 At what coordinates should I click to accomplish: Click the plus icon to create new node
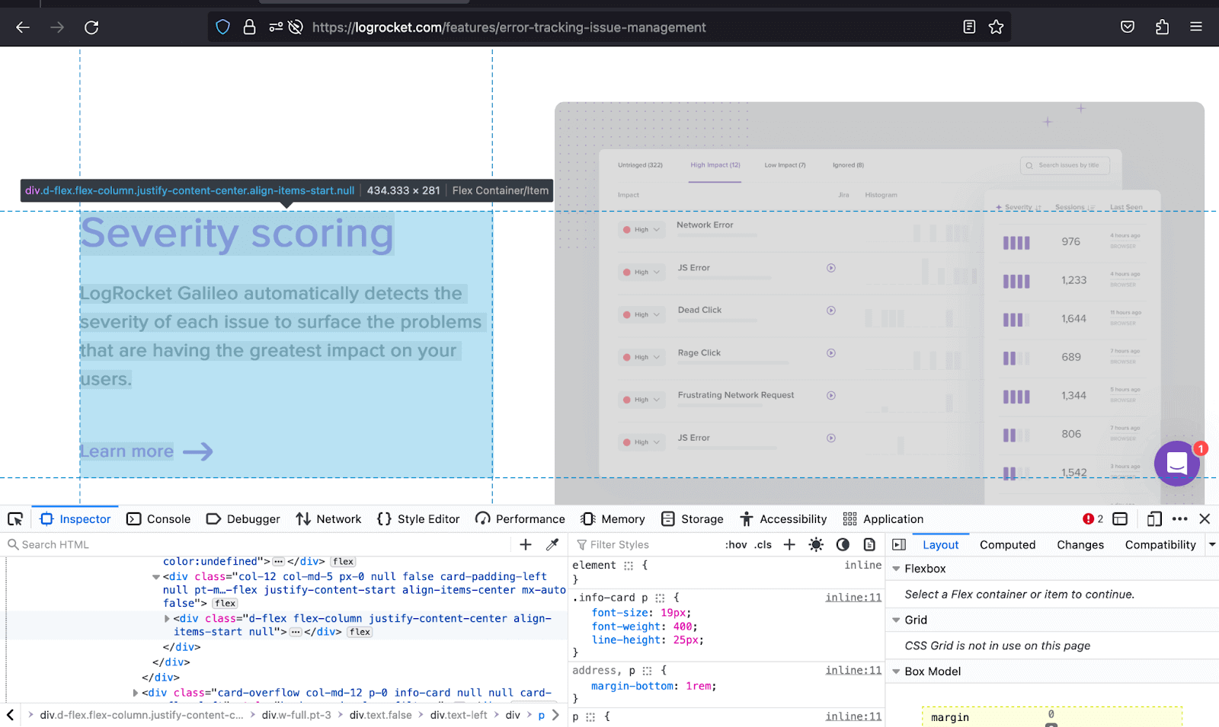tap(526, 544)
